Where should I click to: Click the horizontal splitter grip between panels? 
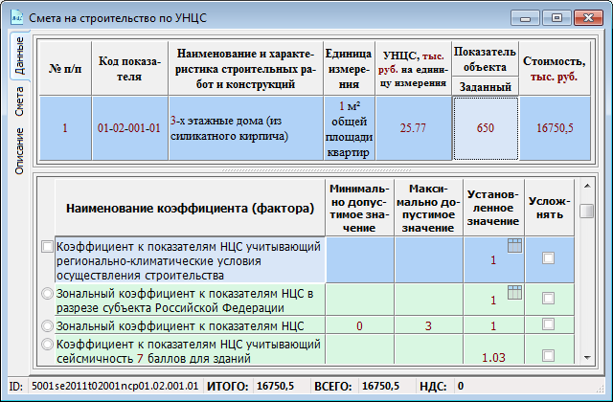[316, 170]
